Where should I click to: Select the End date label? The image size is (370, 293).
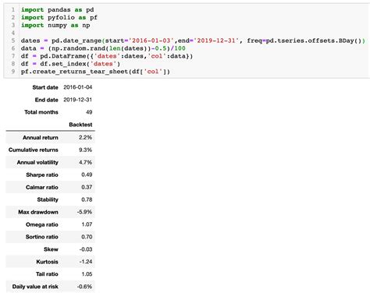click(47, 100)
